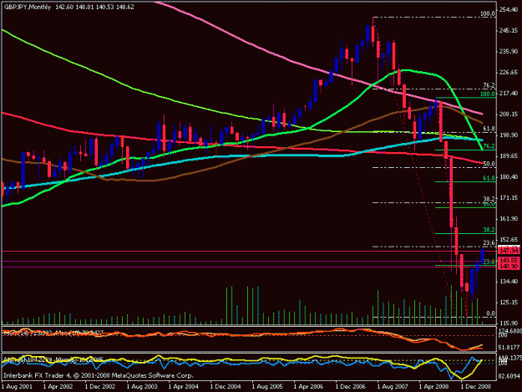Click the 115.90 price axis label
Image resolution: width=522 pixels, height=392 pixels.
point(509,323)
